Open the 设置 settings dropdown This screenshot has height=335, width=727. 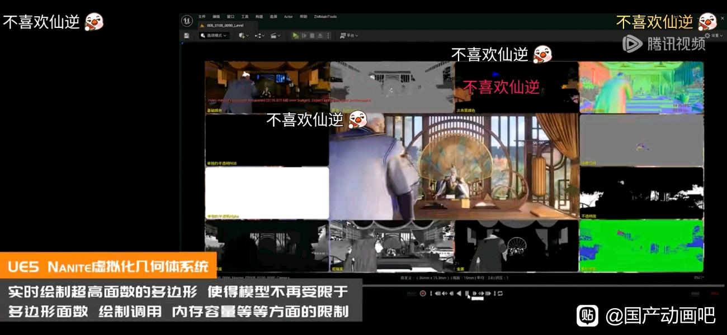[715, 35]
